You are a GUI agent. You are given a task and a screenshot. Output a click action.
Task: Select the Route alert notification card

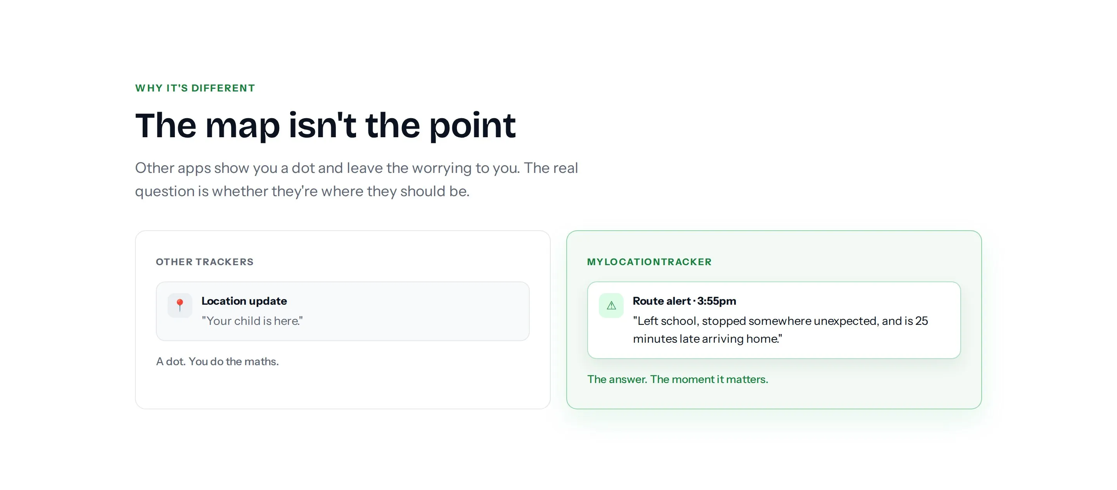[x=774, y=320]
